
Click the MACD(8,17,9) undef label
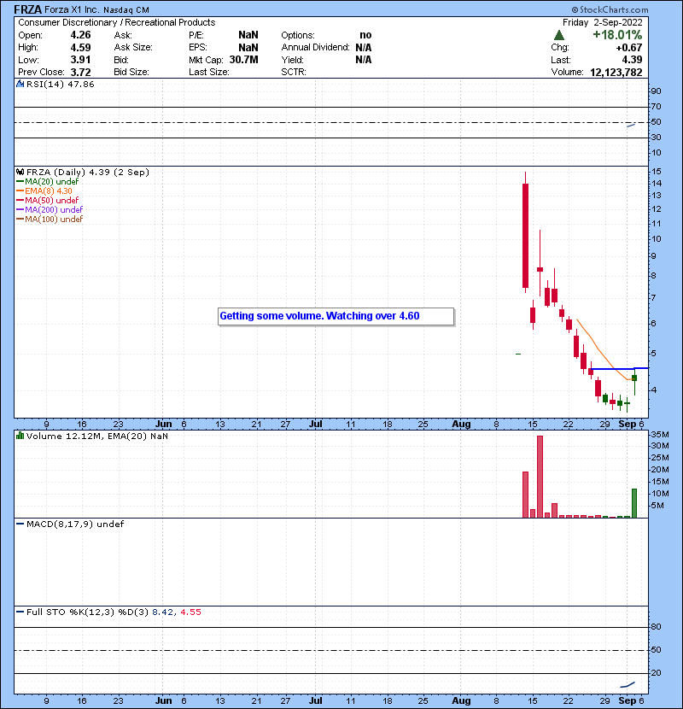(x=75, y=524)
